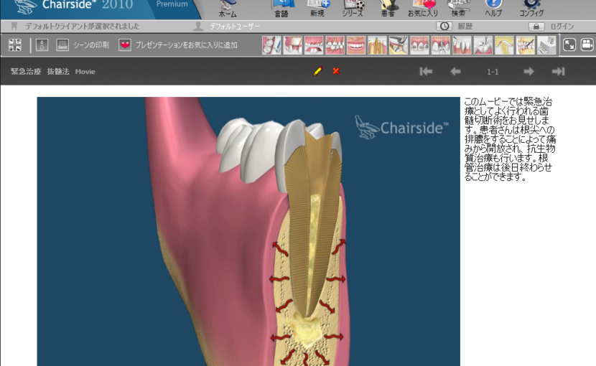Image resolution: width=596 pixels, height=366 pixels.
Task: Select the missing tooth gap category thumbnail
Action: (x=293, y=45)
